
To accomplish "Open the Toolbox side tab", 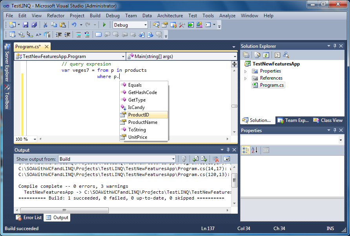I will click(7, 97).
